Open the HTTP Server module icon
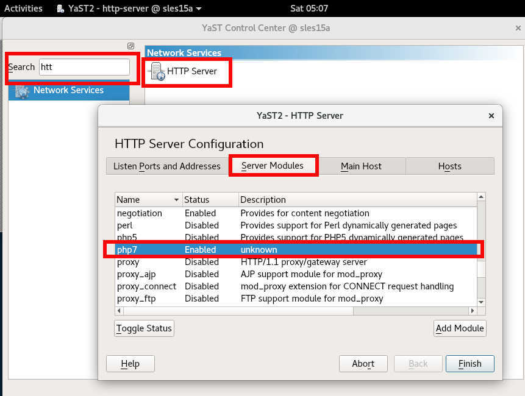525x396 pixels. pyautogui.click(x=156, y=71)
